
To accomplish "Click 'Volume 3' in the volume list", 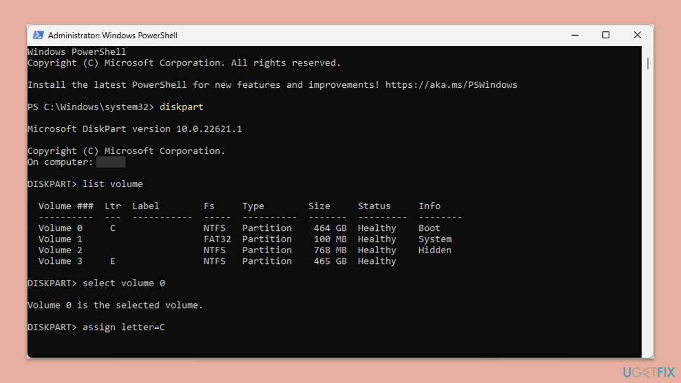I will tap(60, 261).
